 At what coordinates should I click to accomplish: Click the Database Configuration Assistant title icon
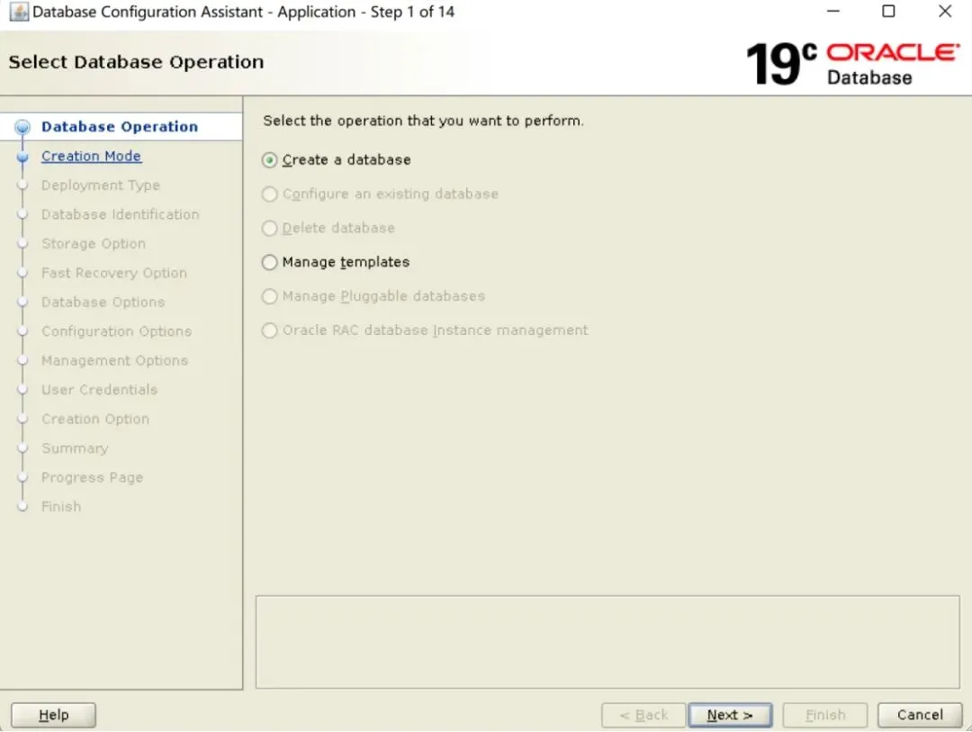(19, 12)
